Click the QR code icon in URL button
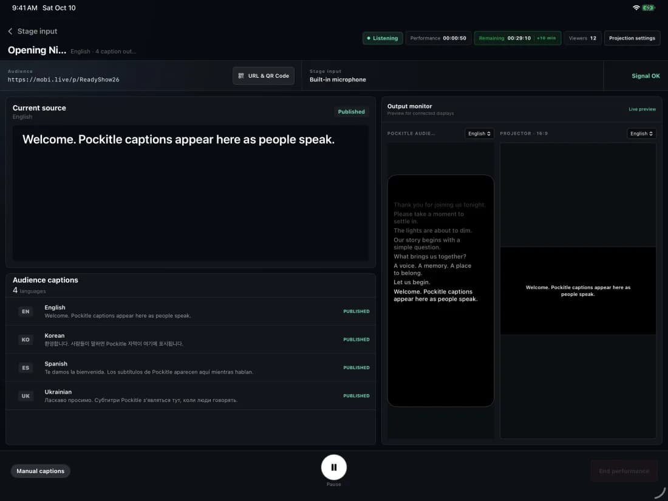This screenshot has width=668, height=501. pos(240,76)
